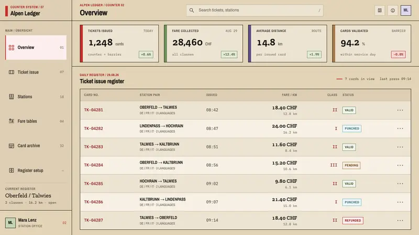Screen dimensions: 419x235
Task: Select the Cards Validated stat card
Action: [x=371, y=44]
